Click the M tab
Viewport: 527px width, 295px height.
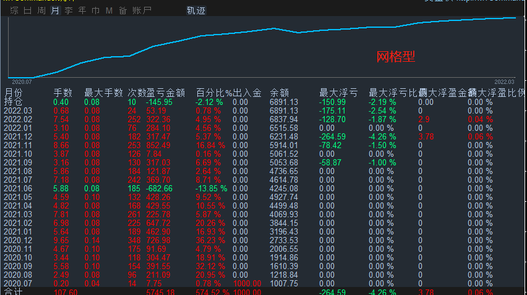(x=109, y=10)
